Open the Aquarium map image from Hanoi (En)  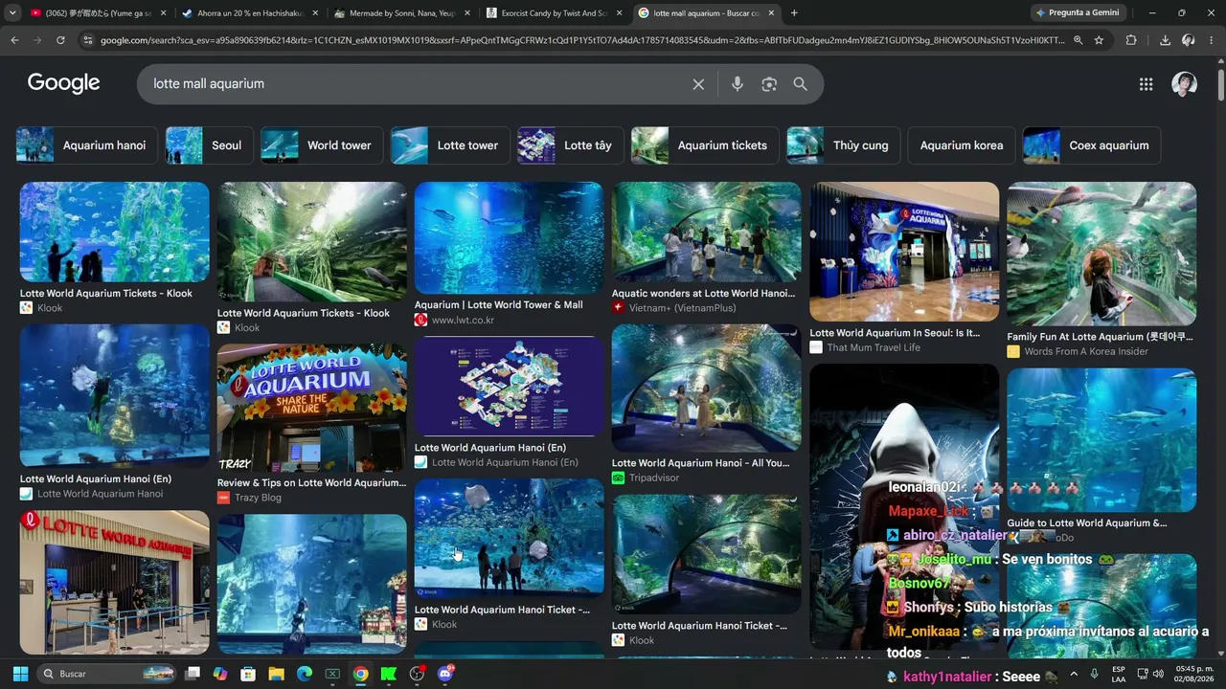pyautogui.click(x=509, y=386)
